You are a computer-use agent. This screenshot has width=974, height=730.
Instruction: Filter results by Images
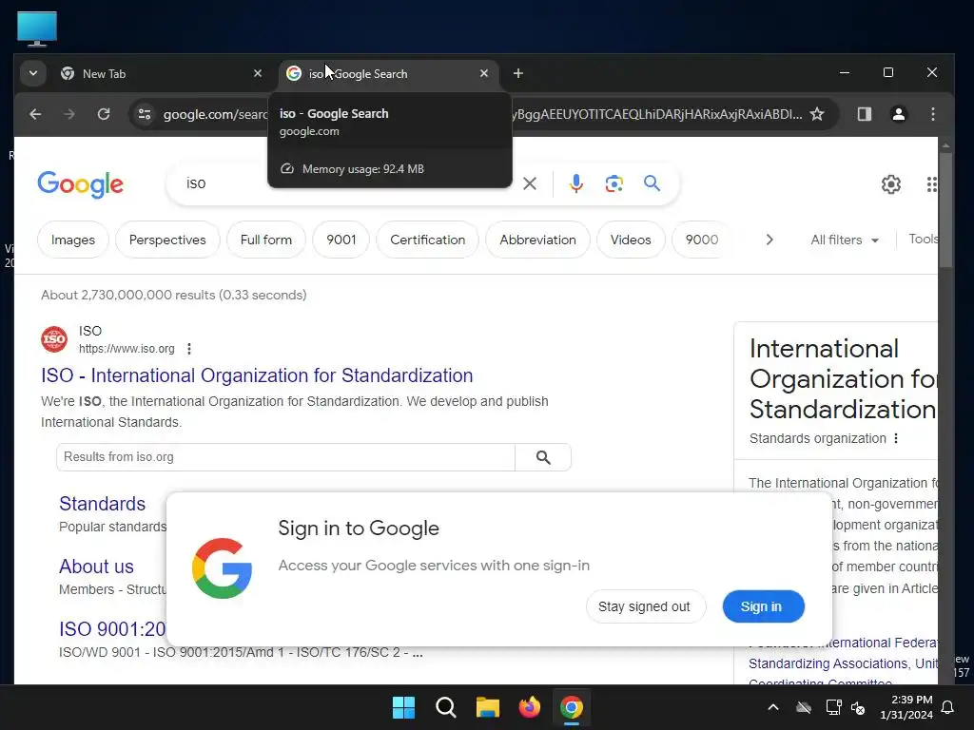click(73, 240)
